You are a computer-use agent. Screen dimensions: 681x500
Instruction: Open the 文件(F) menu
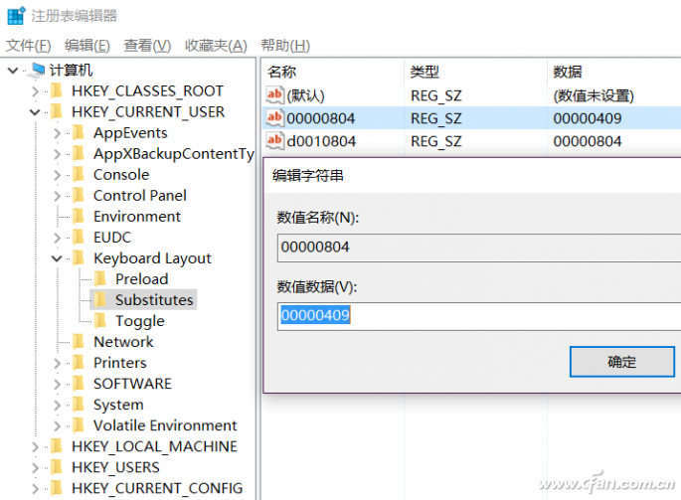pos(28,45)
